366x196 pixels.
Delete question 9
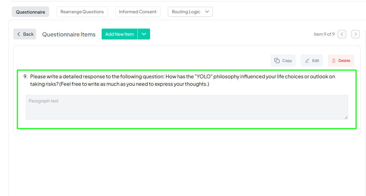(x=341, y=61)
